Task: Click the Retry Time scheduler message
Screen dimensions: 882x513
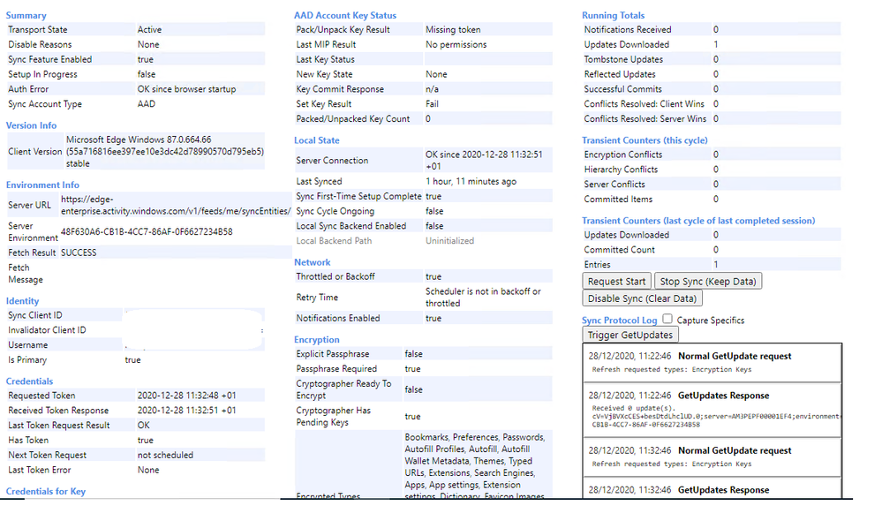Action: 483,297
